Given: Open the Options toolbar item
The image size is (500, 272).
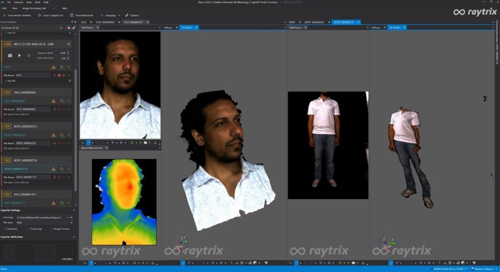Looking at the screenshot, I should 132,15.
